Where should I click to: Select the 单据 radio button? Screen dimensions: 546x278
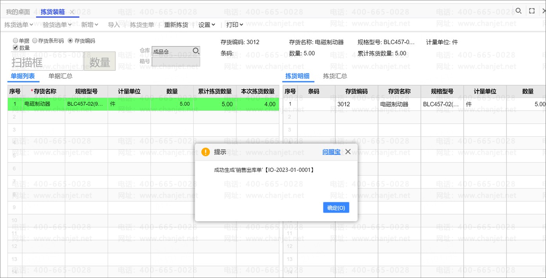pos(16,41)
